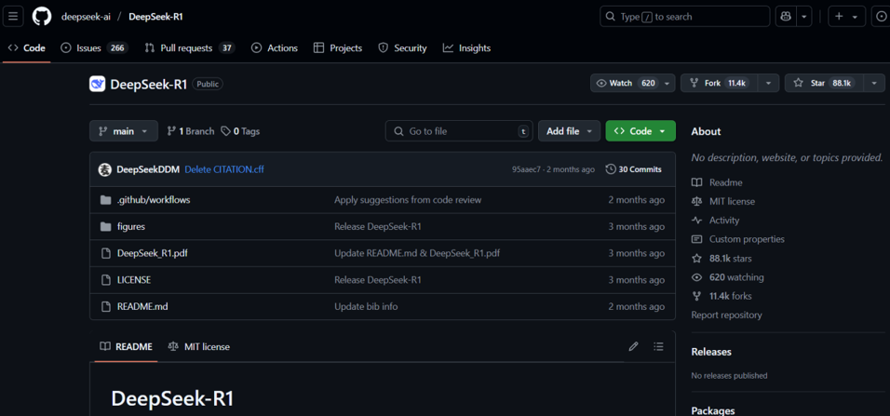Open the Insights tab

[x=466, y=48]
